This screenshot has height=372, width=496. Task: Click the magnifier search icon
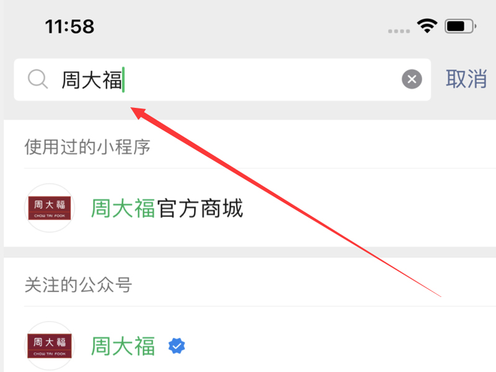38,79
